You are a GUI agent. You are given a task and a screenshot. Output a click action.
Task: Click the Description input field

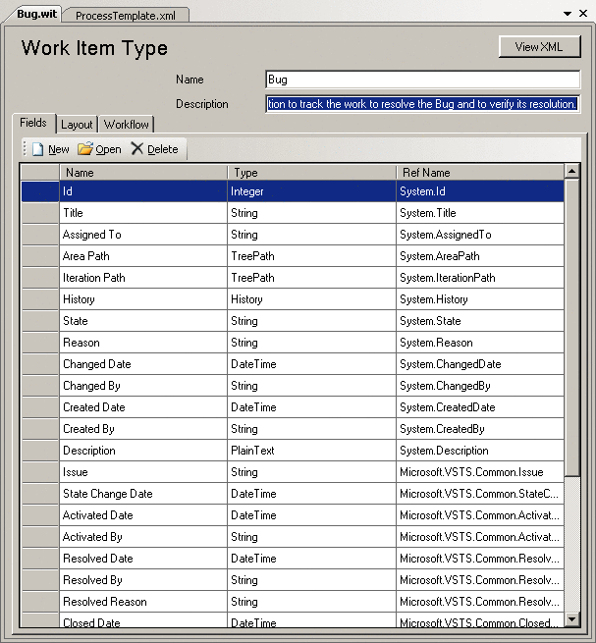coord(422,104)
